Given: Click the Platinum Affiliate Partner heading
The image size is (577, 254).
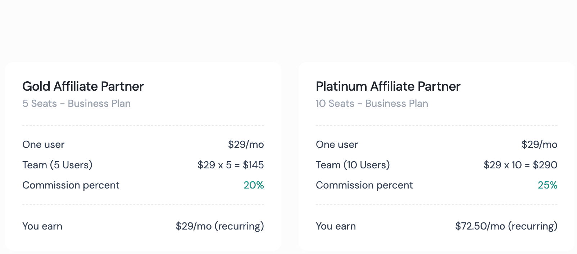Looking at the screenshot, I should [x=388, y=86].
